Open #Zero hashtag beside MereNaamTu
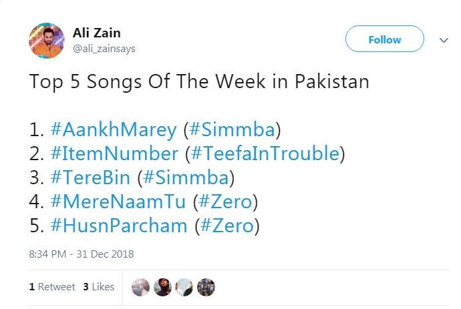Viewport: 461px width, 309px height. tap(225, 202)
